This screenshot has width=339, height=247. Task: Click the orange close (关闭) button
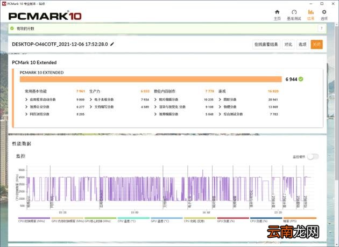[317, 45]
